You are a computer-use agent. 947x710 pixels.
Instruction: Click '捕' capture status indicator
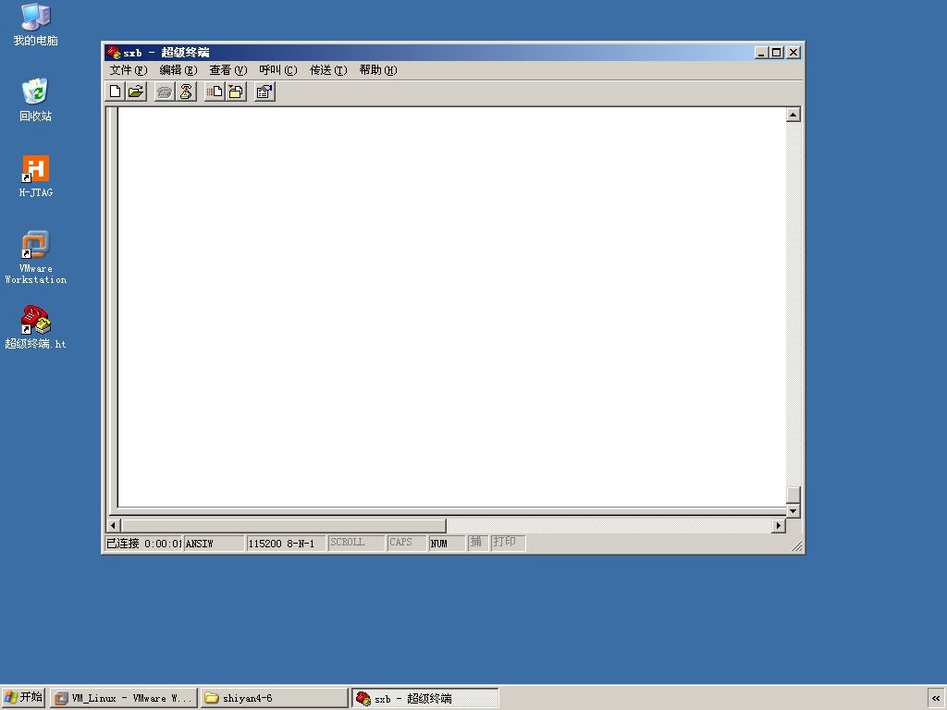point(477,543)
